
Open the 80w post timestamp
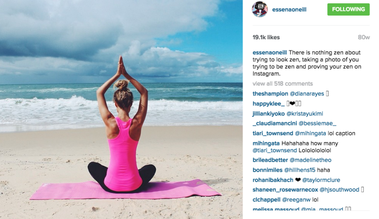[x=363, y=37]
